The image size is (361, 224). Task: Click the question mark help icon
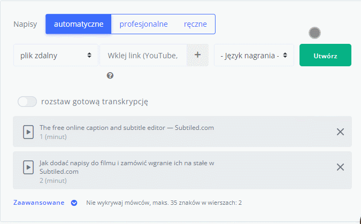110,76
